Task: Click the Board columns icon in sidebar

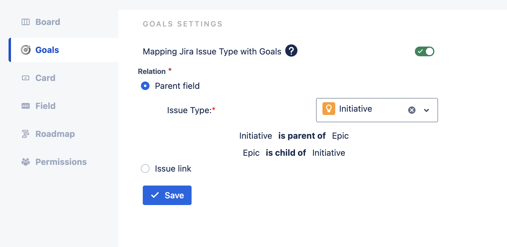Action: 26,22
